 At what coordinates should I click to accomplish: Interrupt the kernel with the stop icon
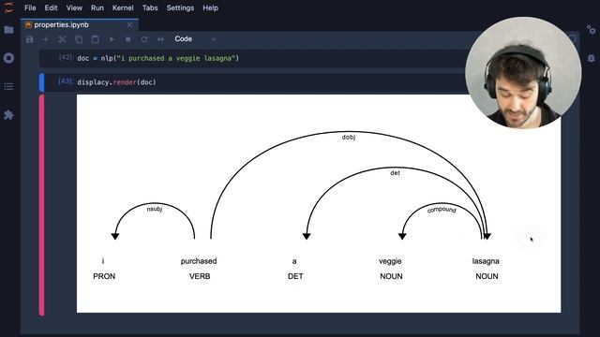coord(128,39)
